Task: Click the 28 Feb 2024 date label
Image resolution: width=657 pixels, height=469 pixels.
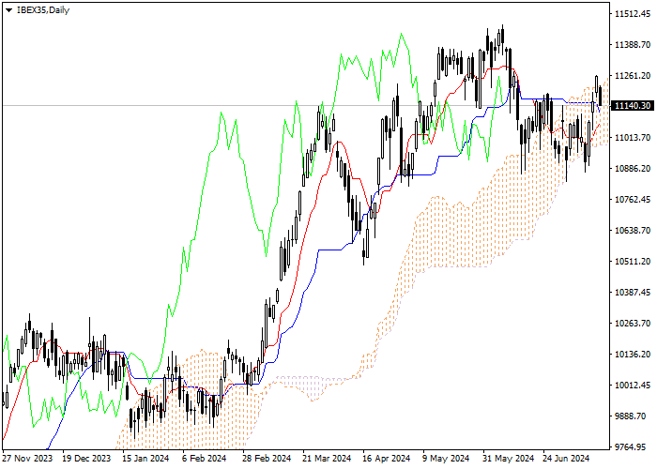Action: tap(267, 459)
